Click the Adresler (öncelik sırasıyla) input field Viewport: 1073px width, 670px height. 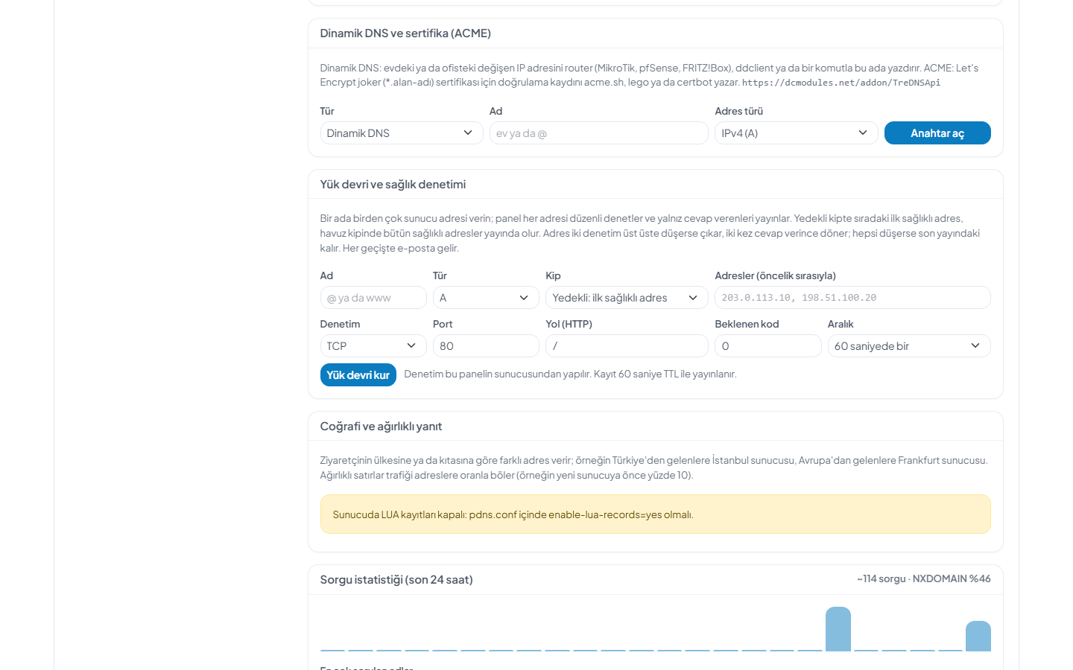point(852,298)
